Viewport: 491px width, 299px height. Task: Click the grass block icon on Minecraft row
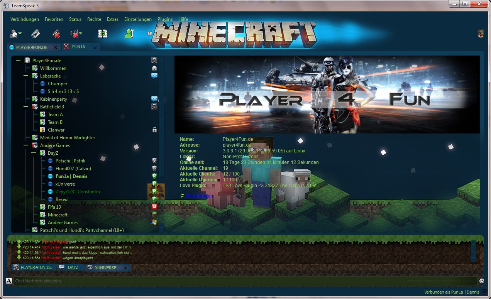154,215
